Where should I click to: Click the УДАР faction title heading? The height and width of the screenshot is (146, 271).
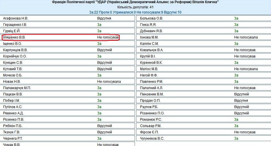135,2
